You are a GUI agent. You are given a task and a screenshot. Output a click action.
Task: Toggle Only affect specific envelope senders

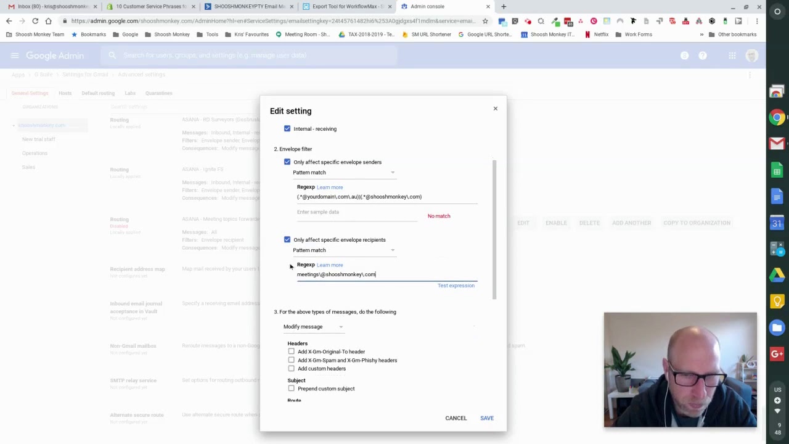click(287, 162)
